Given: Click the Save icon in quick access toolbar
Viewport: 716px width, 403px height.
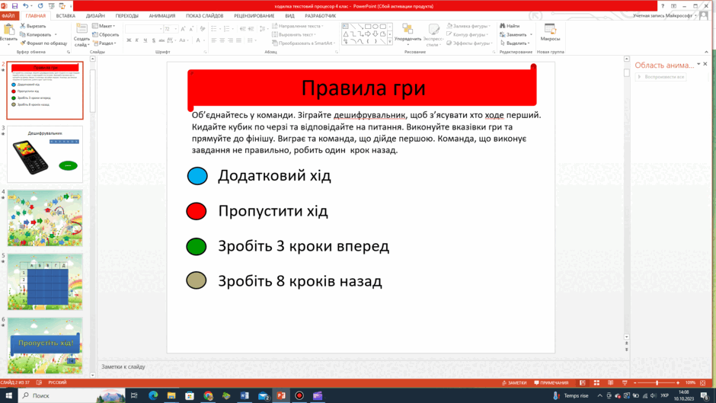Looking at the screenshot, I should click(14, 6).
